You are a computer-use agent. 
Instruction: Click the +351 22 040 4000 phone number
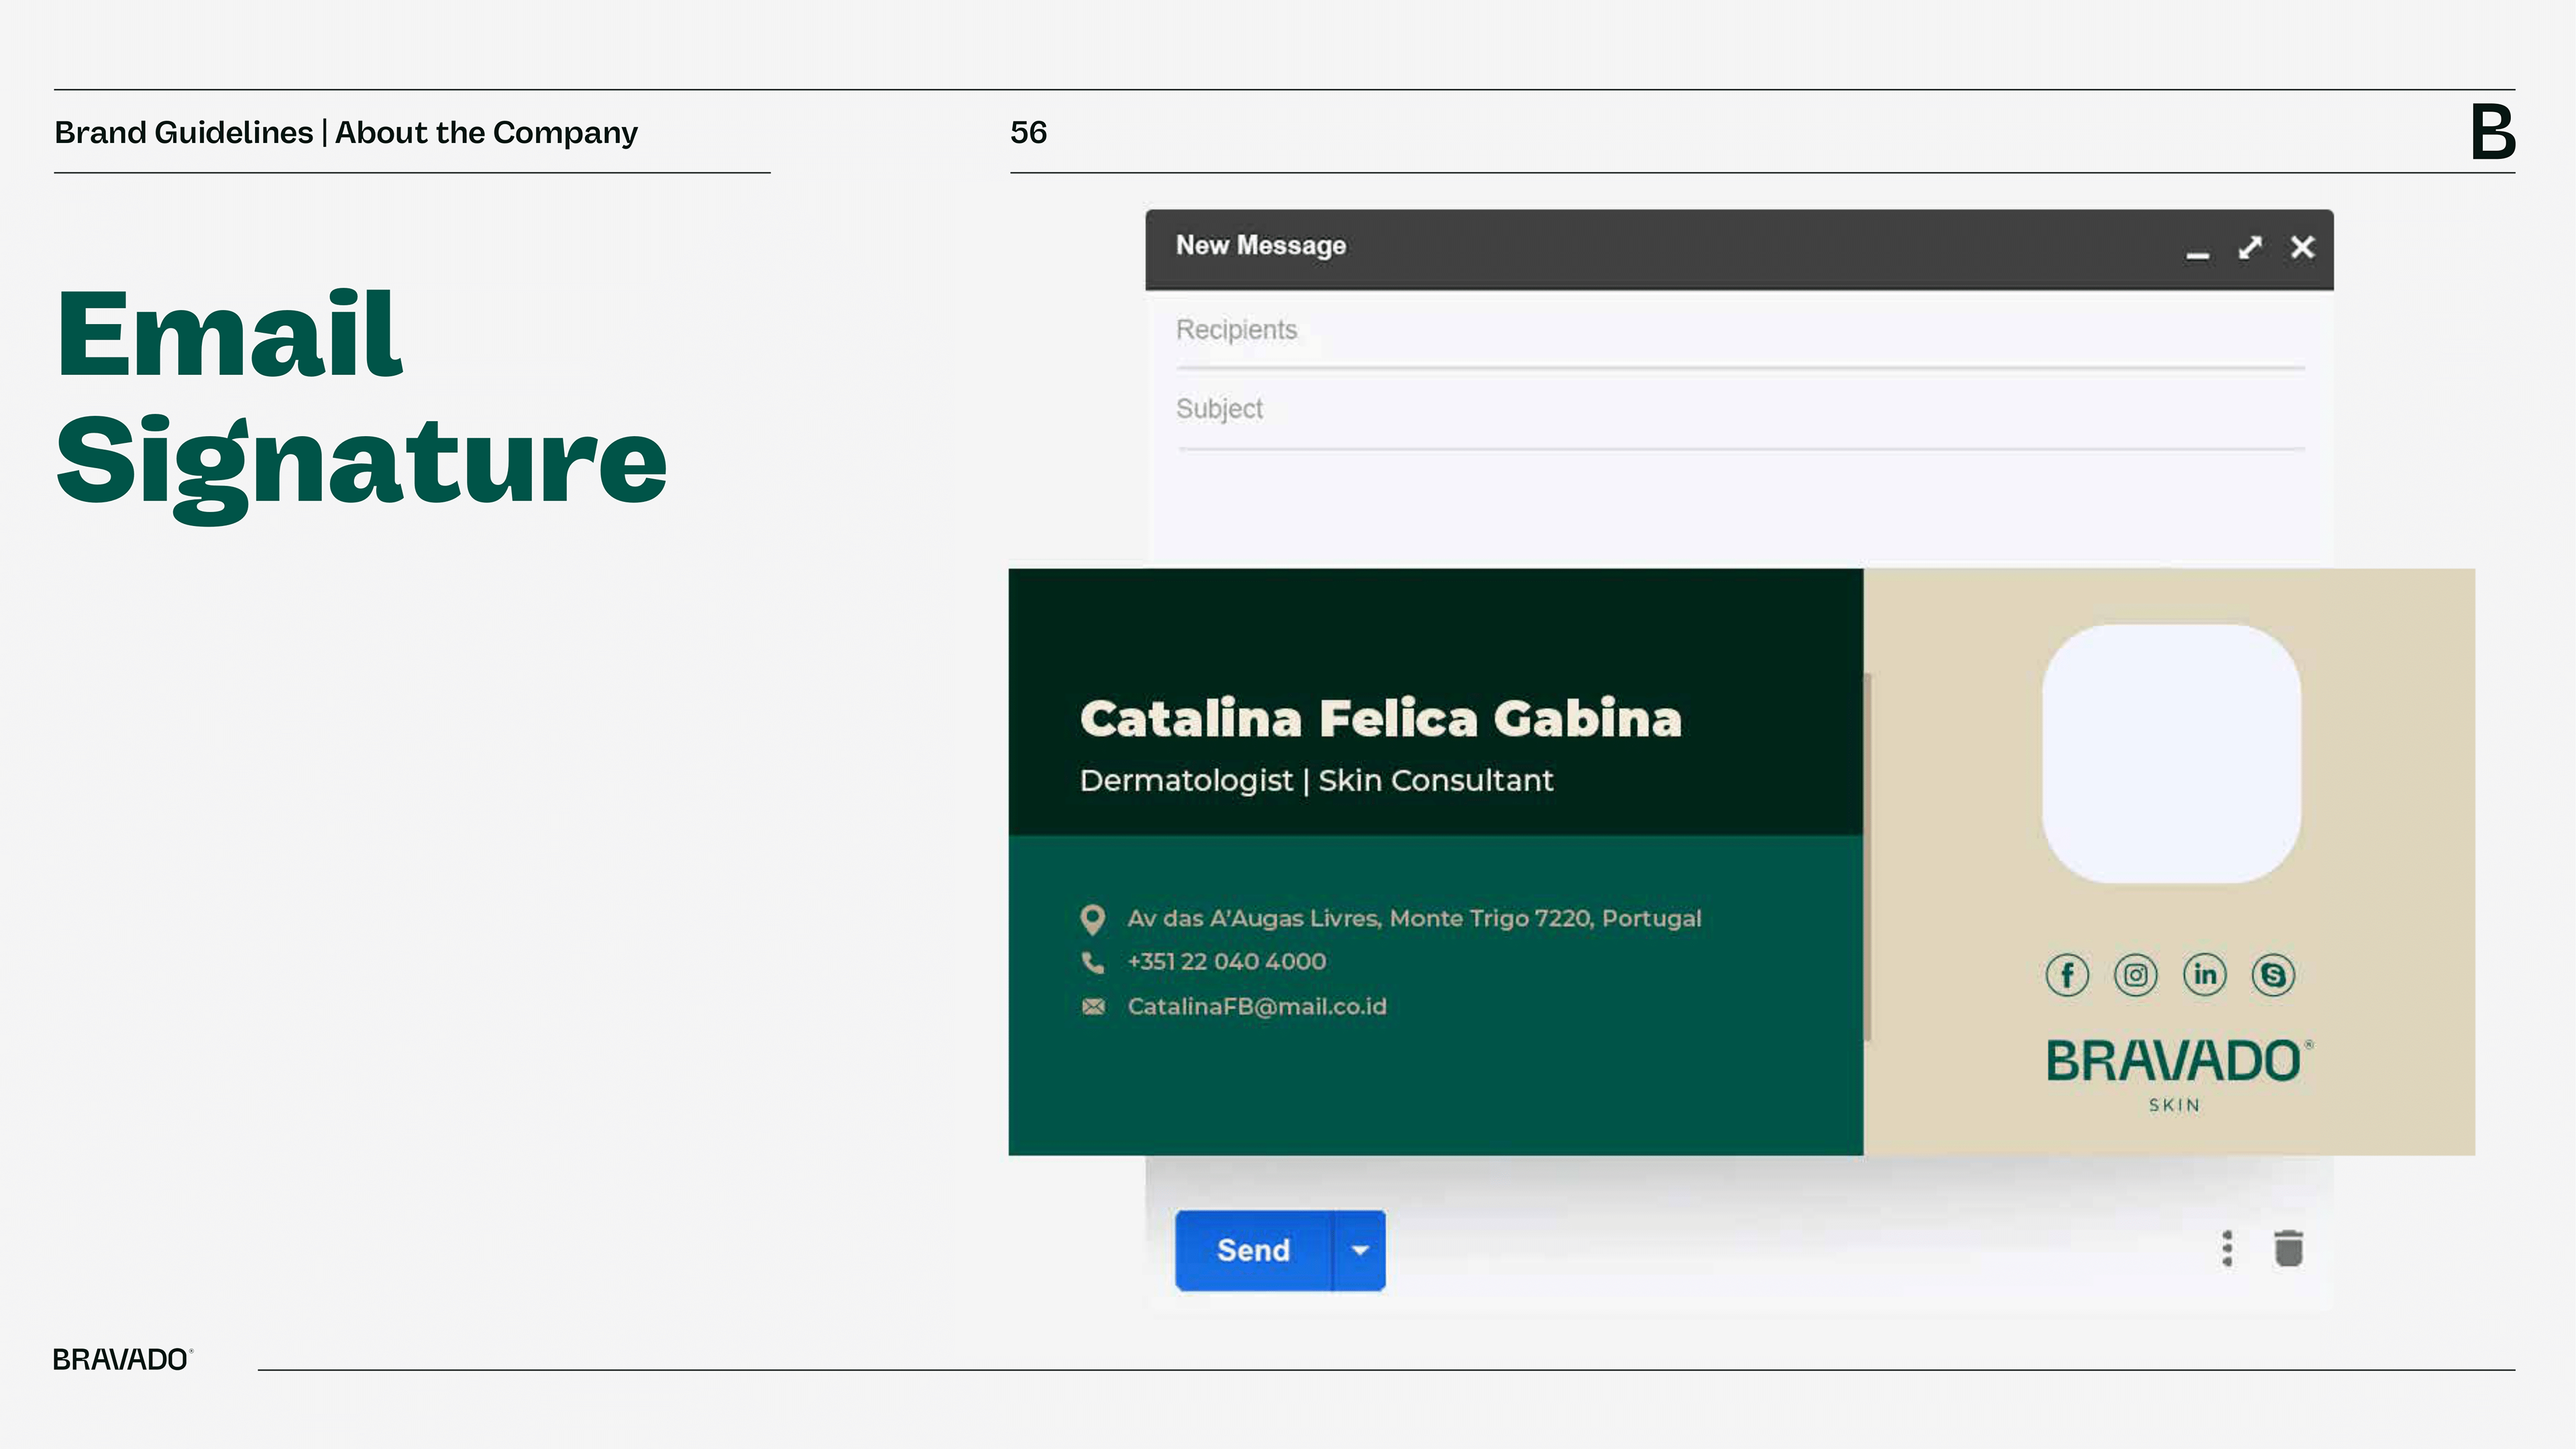tap(1227, 962)
